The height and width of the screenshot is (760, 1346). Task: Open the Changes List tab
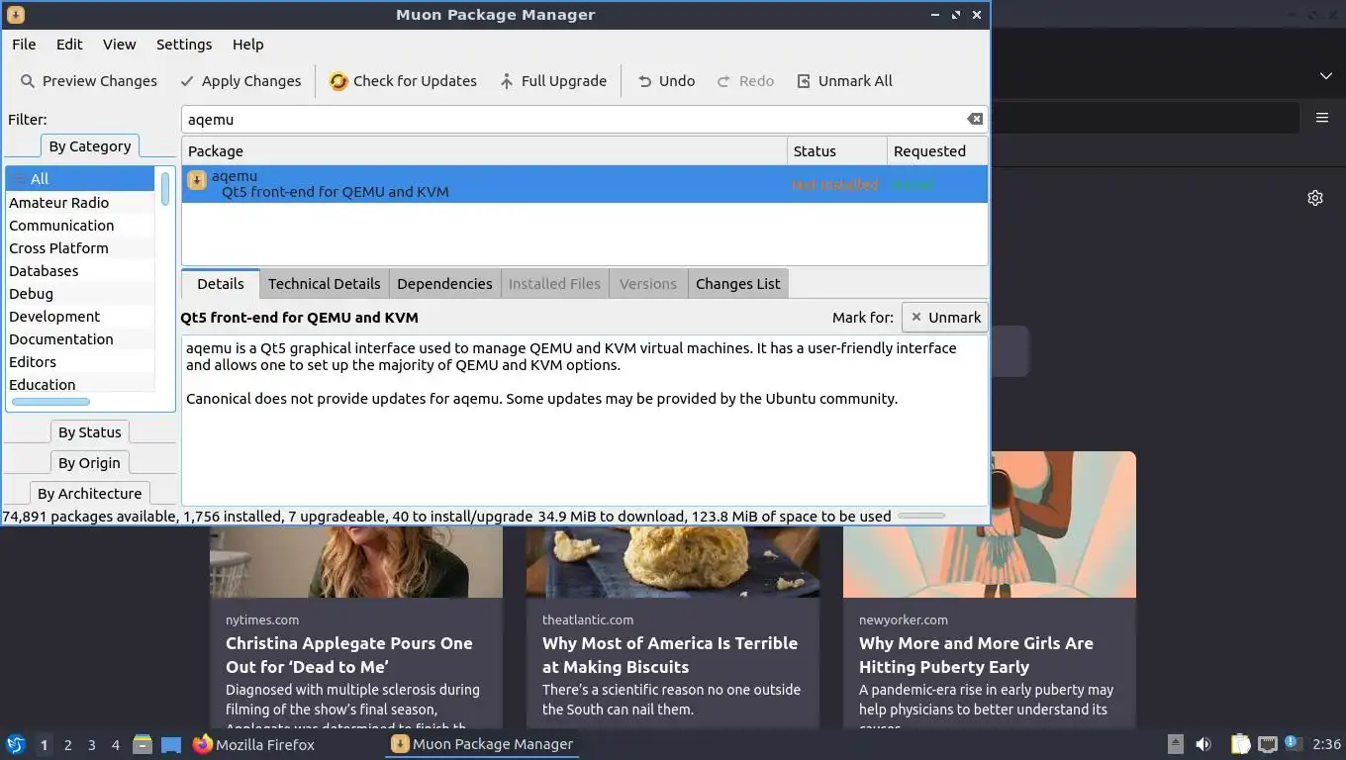pos(737,284)
